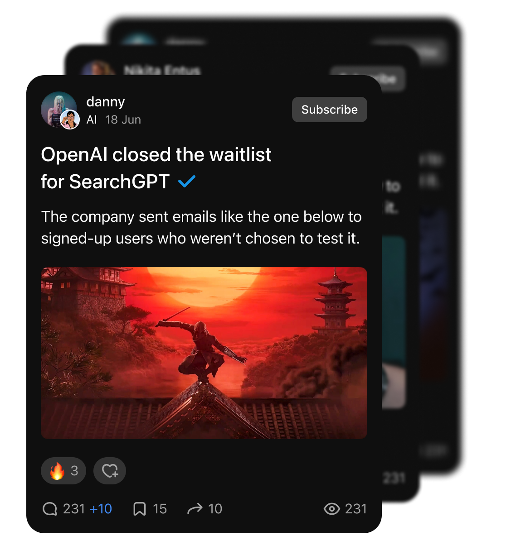This screenshot has width=516, height=555.
Task: Click the bookmark count 15
Action: point(160,509)
